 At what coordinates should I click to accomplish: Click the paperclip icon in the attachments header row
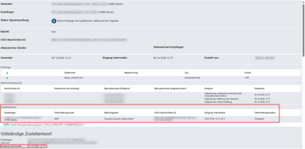tap(7, 73)
